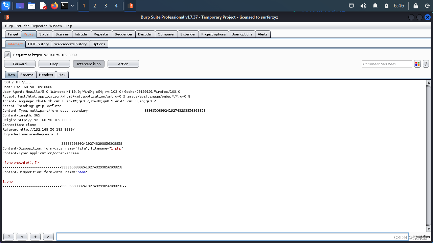Click the Burp Suite icon in the taskbar

pyautogui.click(x=130, y=5)
